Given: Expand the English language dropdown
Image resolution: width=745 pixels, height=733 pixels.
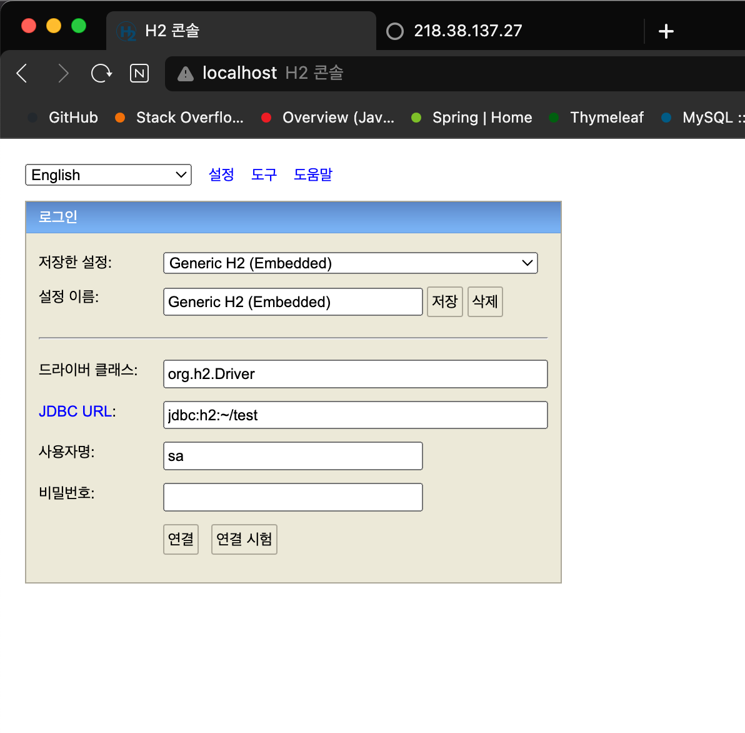Looking at the screenshot, I should pyautogui.click(x=108, y=175).
